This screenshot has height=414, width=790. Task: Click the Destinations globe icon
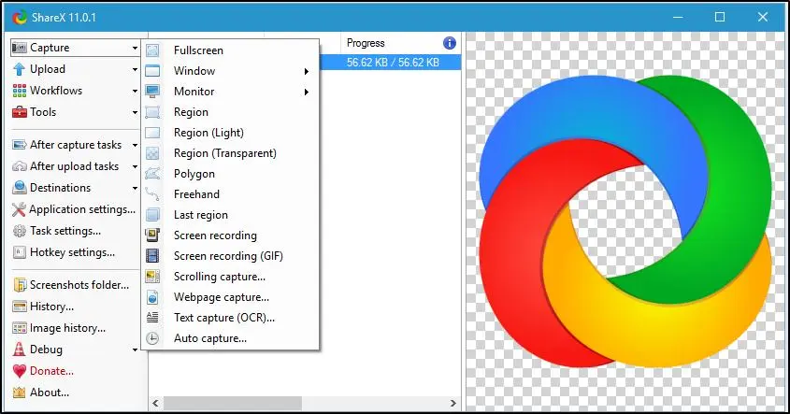tap(19, 188)
